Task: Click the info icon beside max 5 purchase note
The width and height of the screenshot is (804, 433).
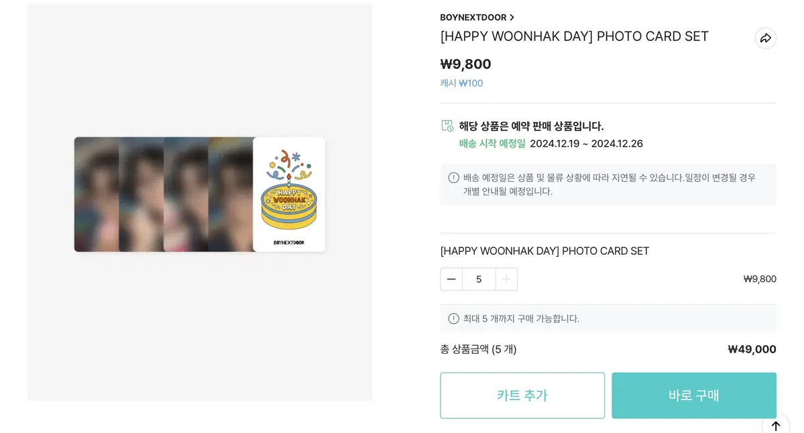Action: pos(453,319)
